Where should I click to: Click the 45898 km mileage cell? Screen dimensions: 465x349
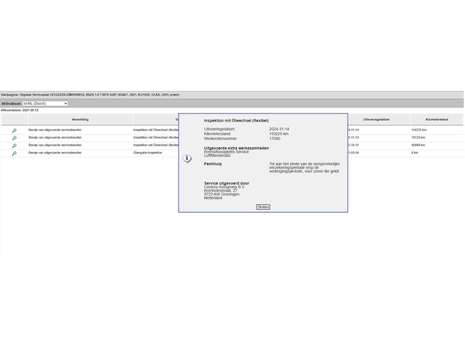click(x=419, y=145)
